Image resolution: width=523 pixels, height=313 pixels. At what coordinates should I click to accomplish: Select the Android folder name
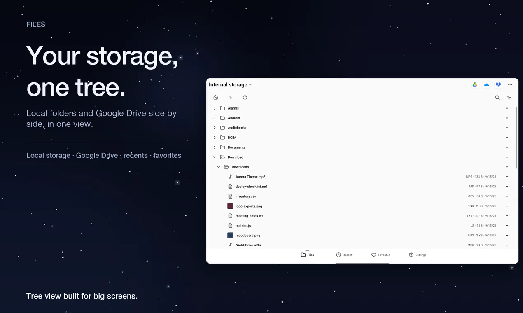click(234, 118)
